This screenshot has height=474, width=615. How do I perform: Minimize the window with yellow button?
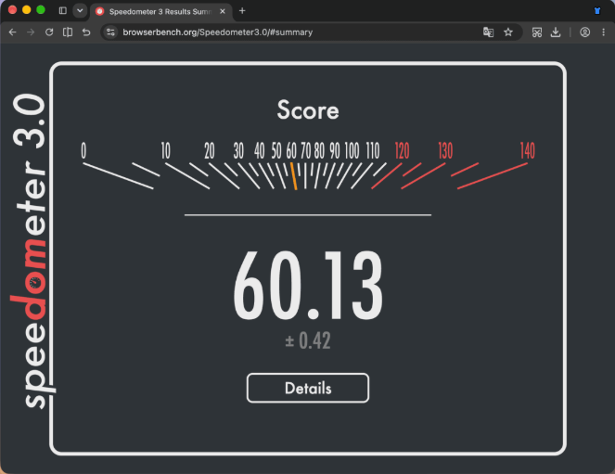pyautogui.click(x=26, y=10)
